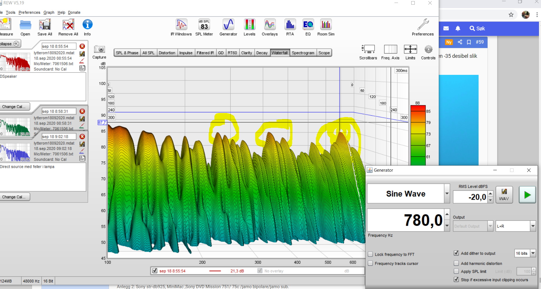
Task: Switch to Spectrogram tab
Action: [x=303, y=53]
